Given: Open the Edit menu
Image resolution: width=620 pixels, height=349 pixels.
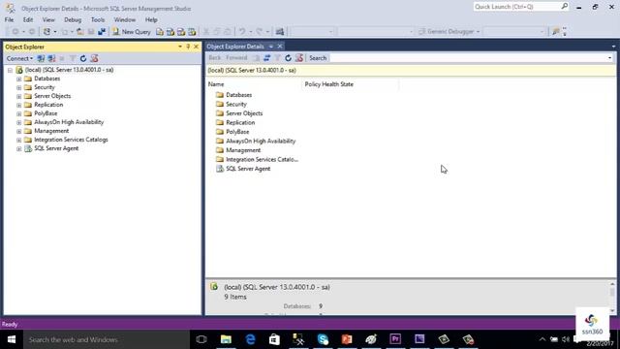Looking at the screenshot, I should 28,19.
